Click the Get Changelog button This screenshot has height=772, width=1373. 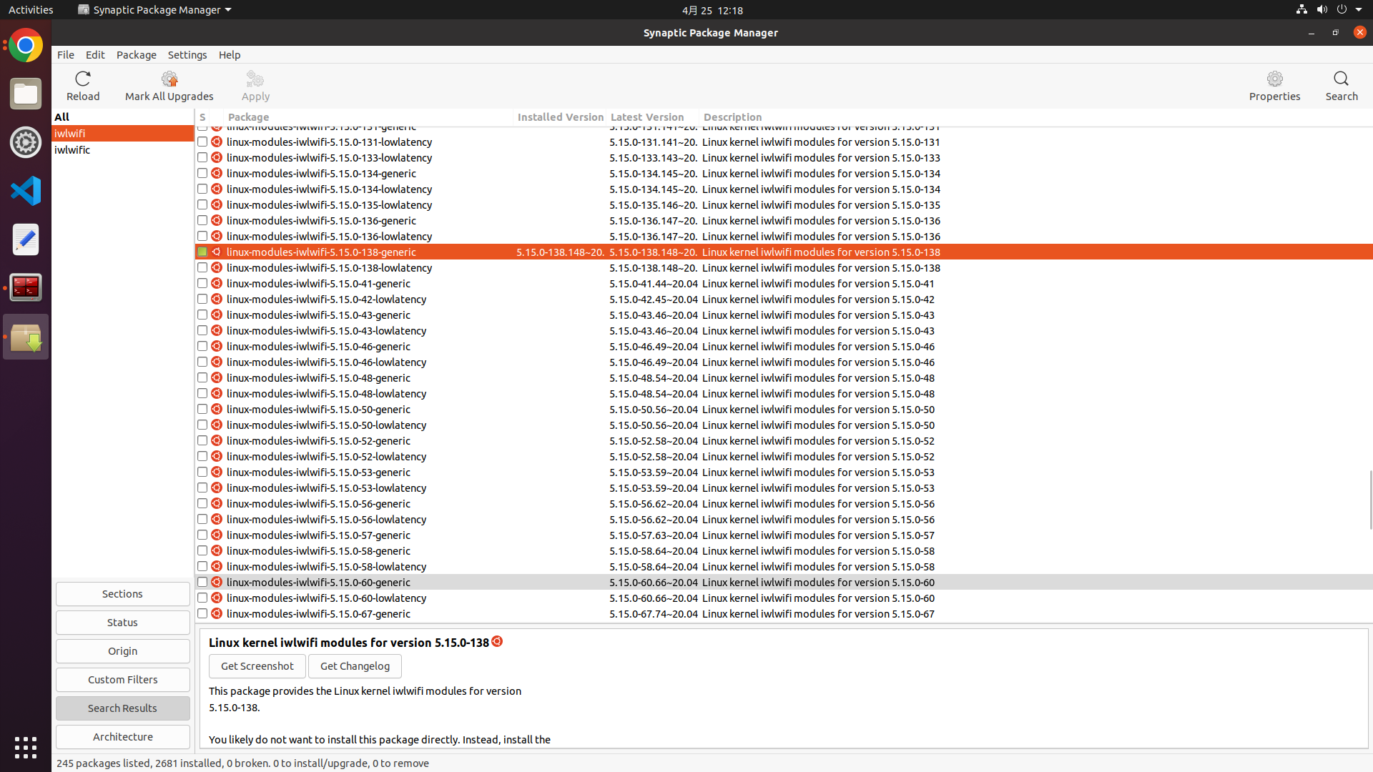pyautogui.click(x=355, y=666)
